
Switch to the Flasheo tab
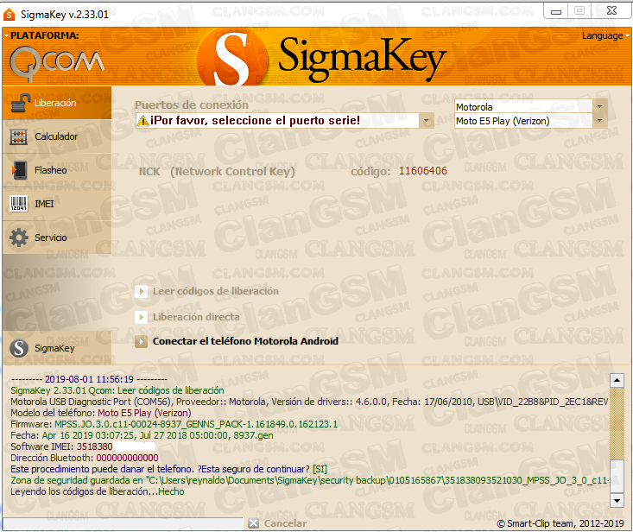(x=56, y=170)
